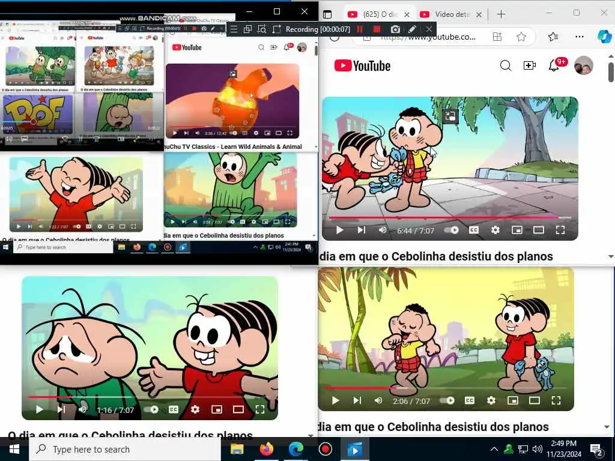
Task: Seek on the 6:44 player progress bar
Action: [x=450, y=217]
